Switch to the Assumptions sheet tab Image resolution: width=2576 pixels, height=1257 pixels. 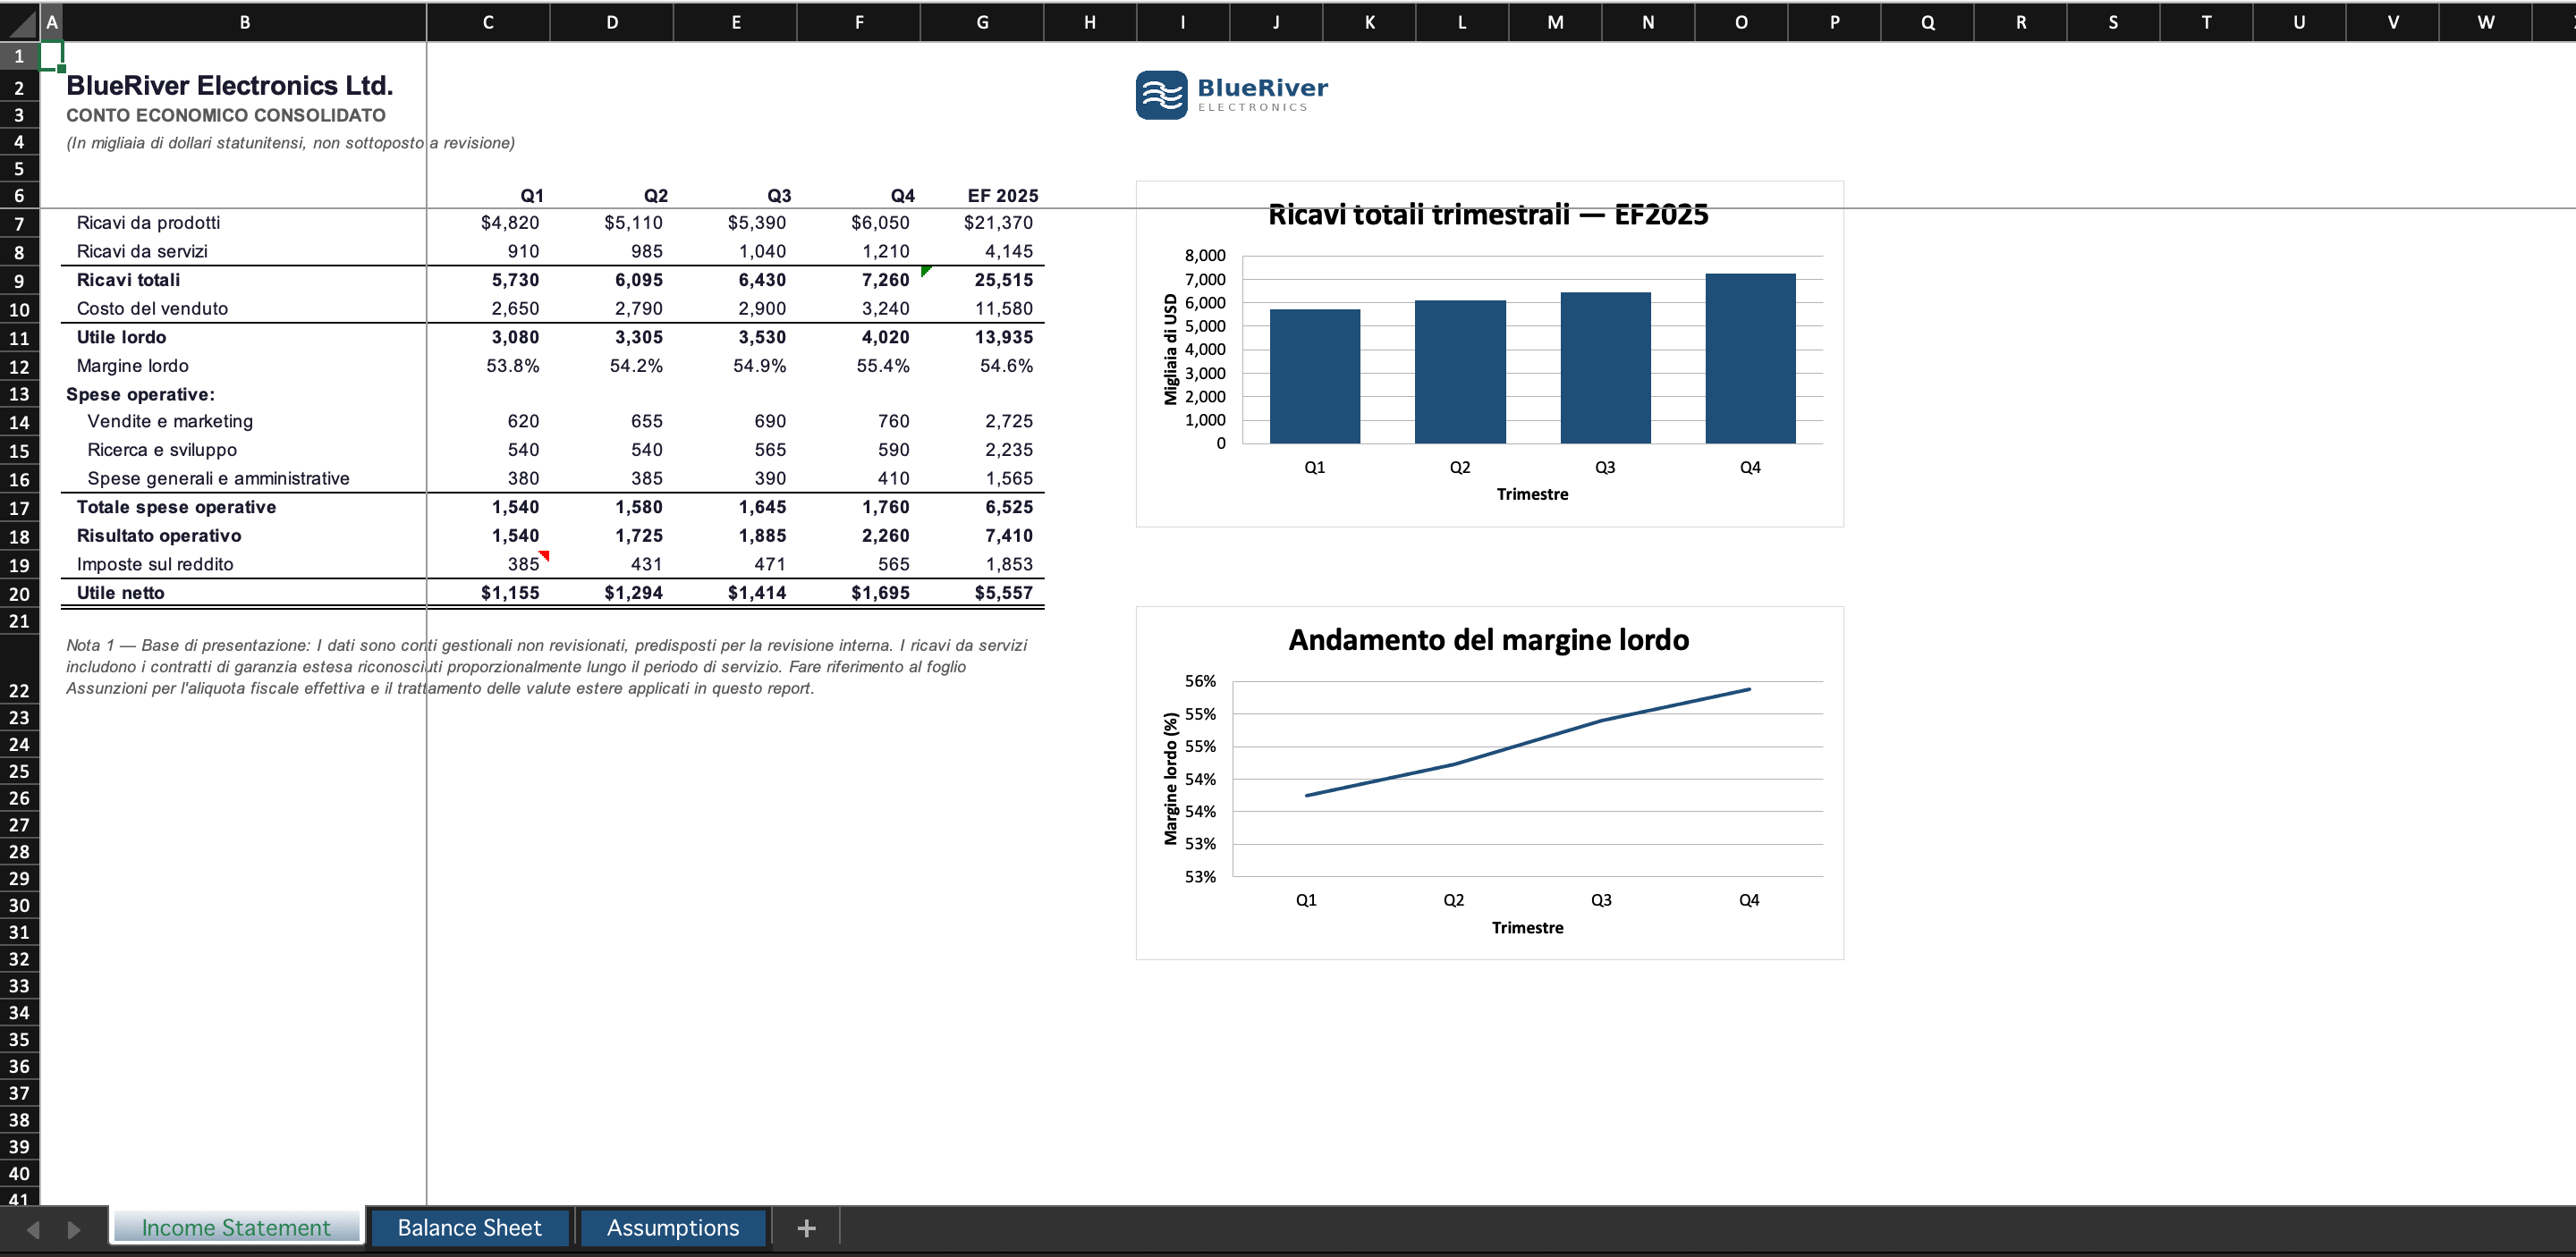tap(673, 1227)
